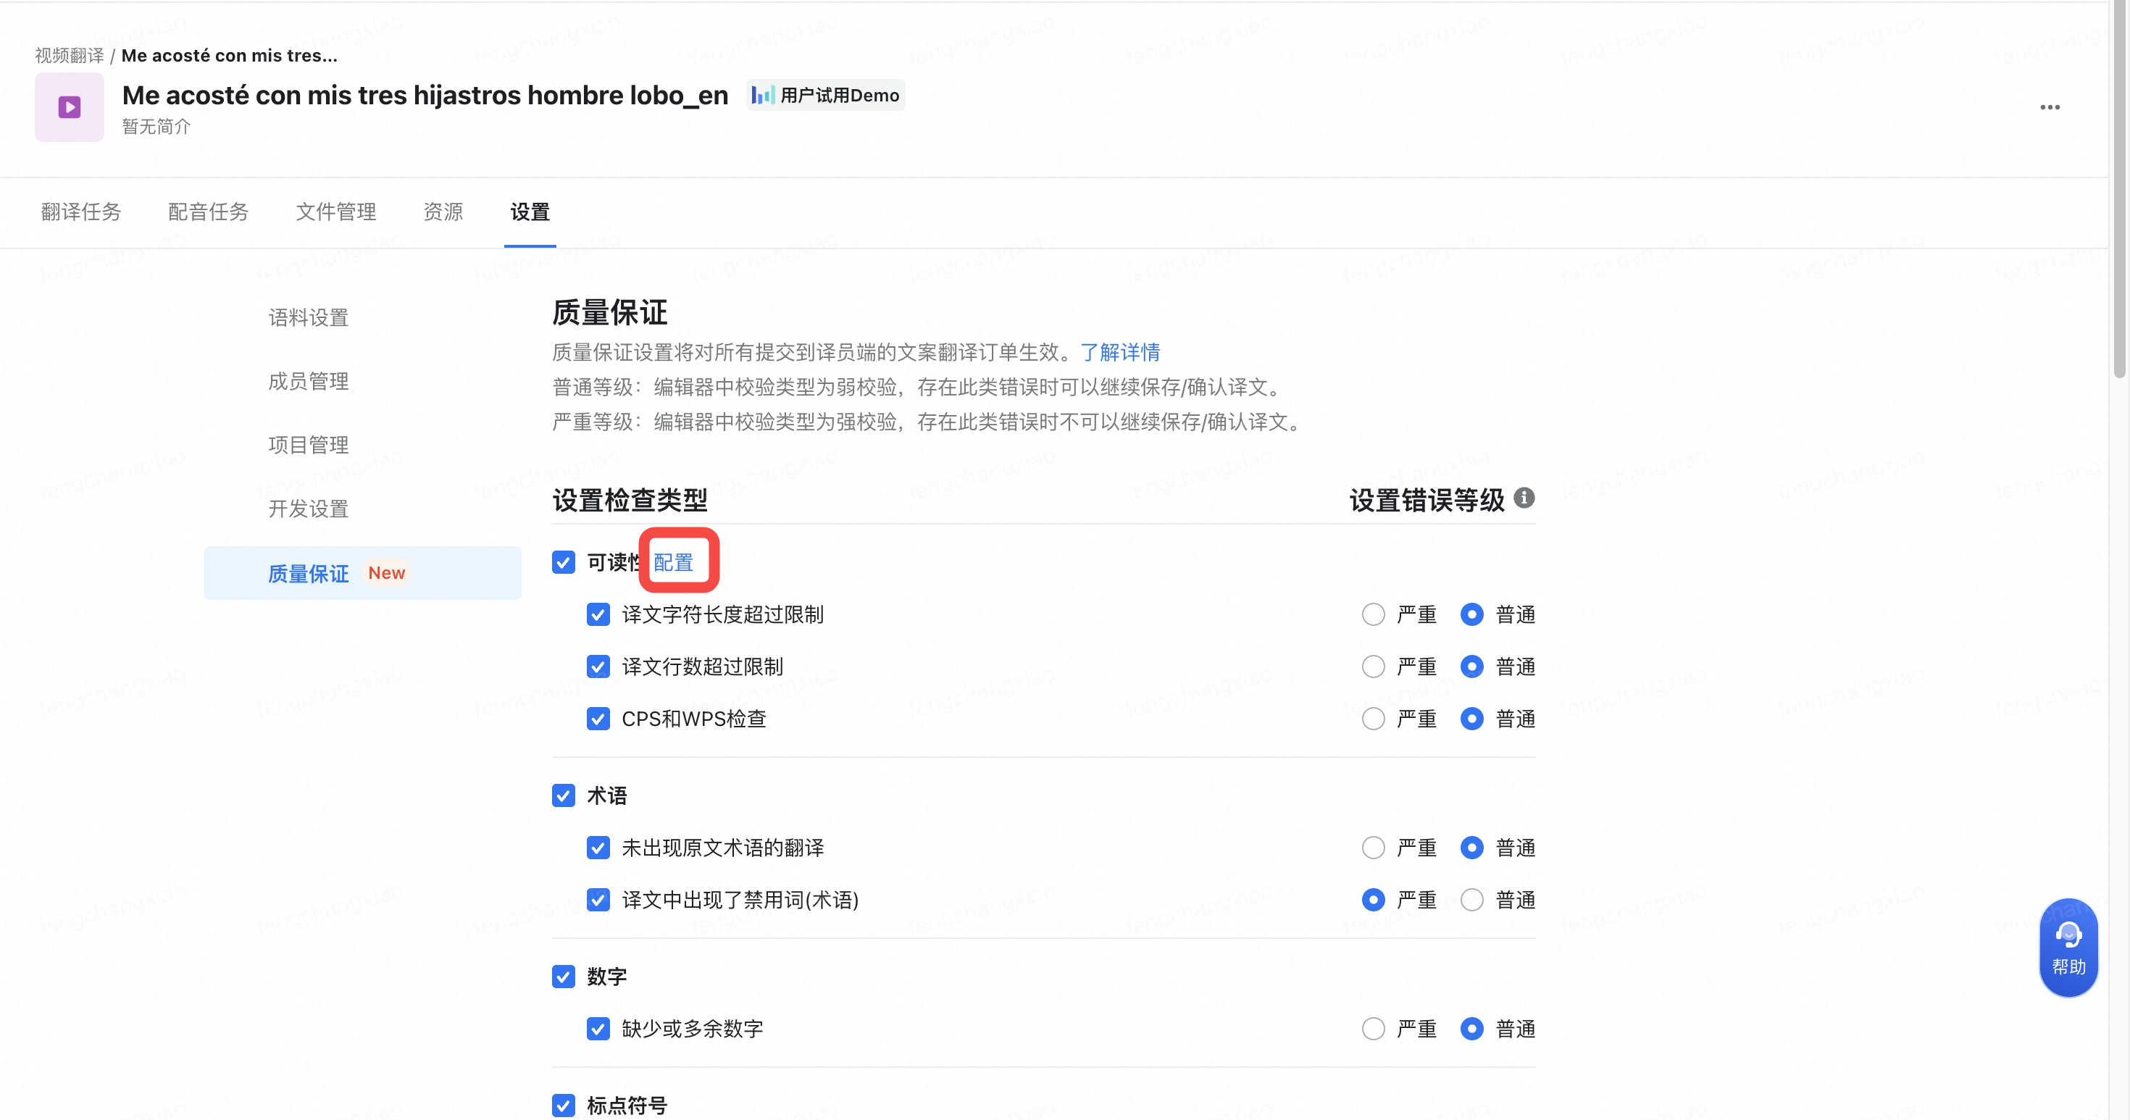Click the 了解详情 link
The image size is (2130, 1120).
pos(1119,352)
